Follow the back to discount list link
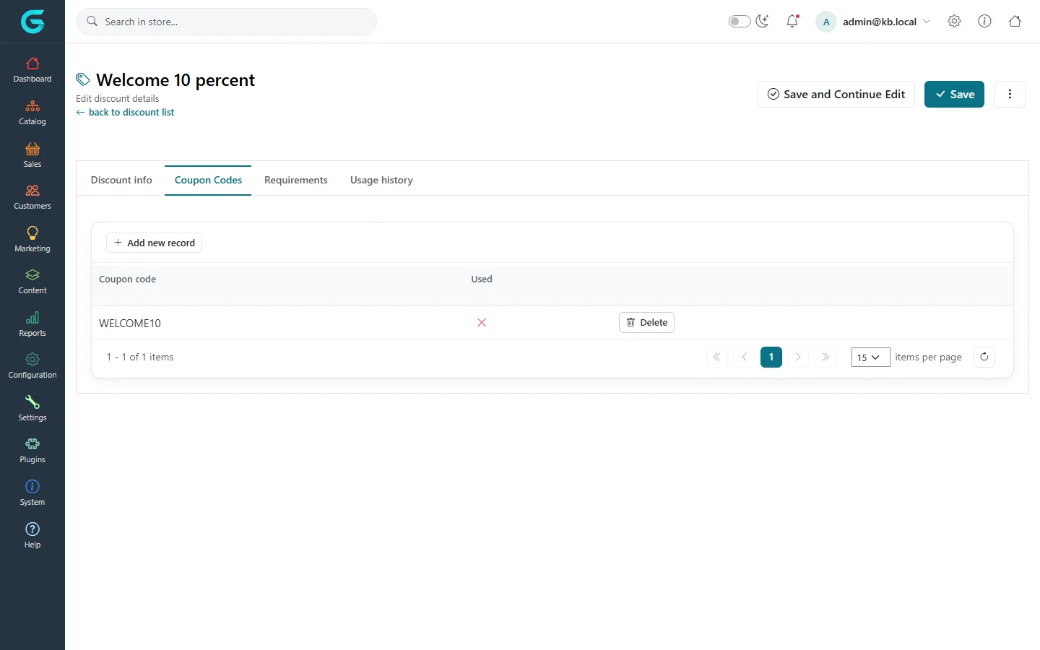This screenshot has height=650, width=1040. click(125, 112)
